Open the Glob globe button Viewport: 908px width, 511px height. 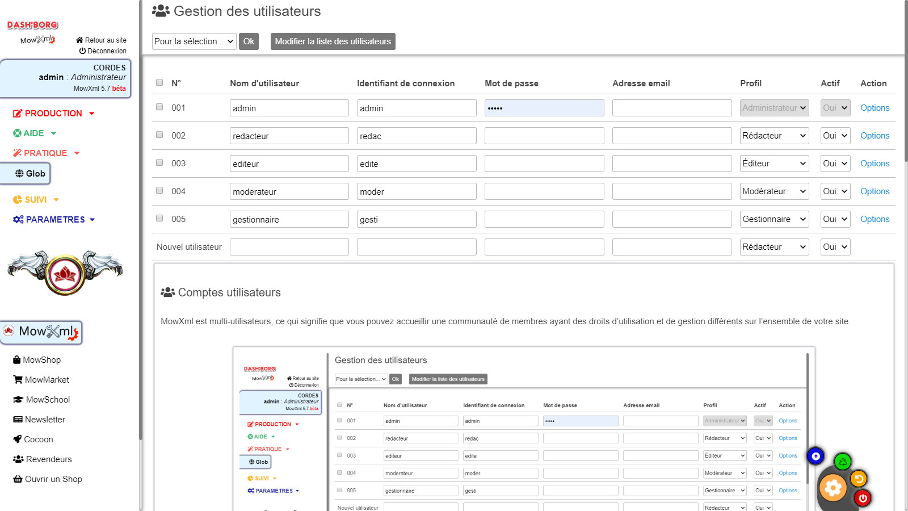pyautogui.click(x=26, y=174)
